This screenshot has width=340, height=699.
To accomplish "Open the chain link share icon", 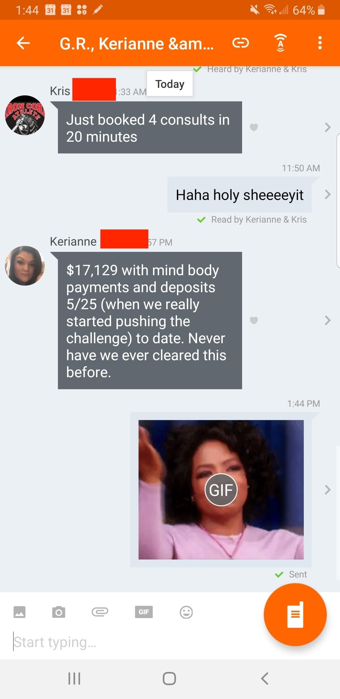I will pos(241,43).
